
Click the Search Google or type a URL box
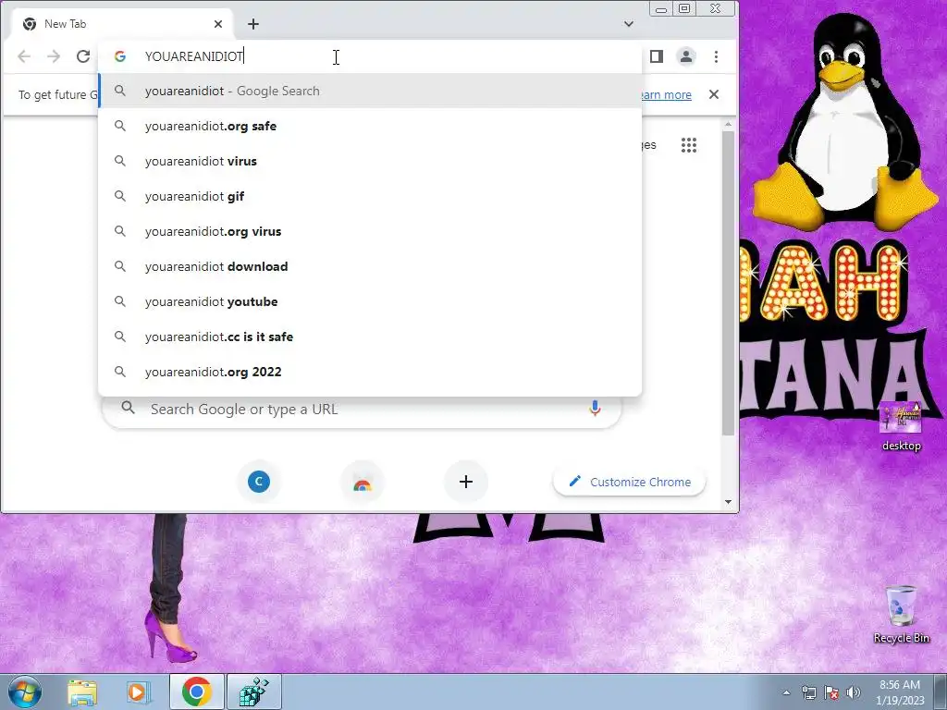click(363, 410)
